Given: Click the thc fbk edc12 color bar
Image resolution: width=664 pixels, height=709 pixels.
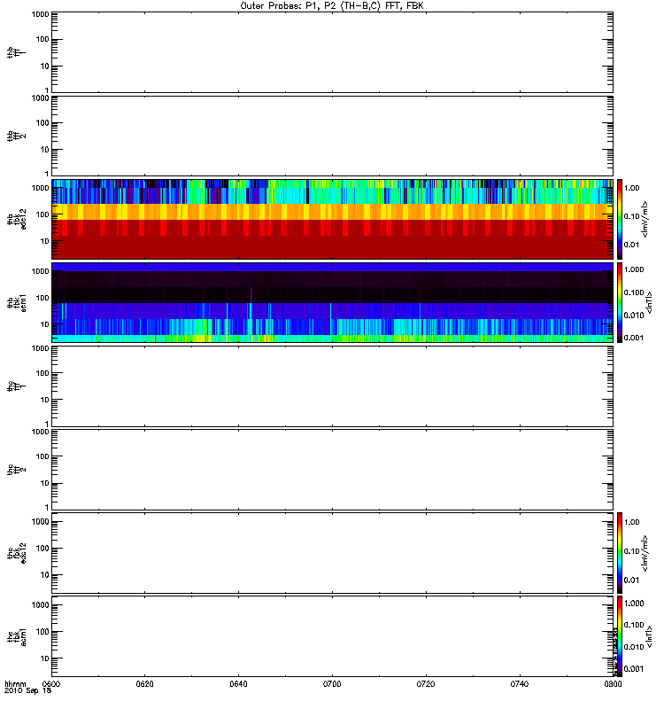Looking at the screenshot, I should (620, 552).
